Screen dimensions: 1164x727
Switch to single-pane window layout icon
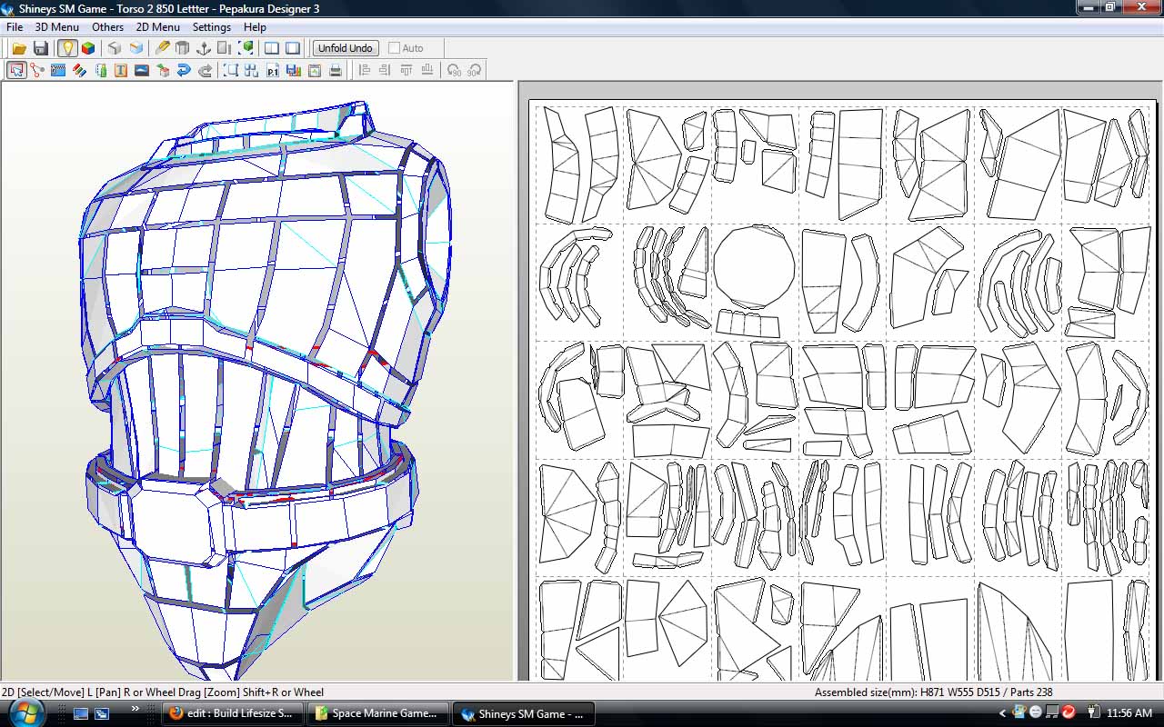pyautogui.click(x=293, y=48)
